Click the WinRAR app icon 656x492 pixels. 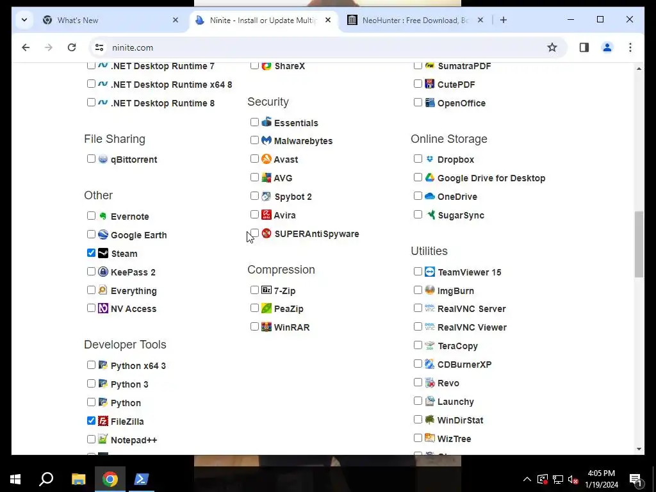pyautogui.click(x=266, y=327)
